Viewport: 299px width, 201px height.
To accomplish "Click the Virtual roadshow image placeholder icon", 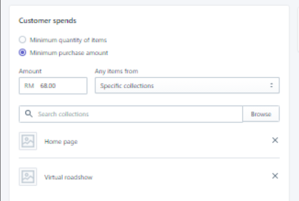I will 28,177.
